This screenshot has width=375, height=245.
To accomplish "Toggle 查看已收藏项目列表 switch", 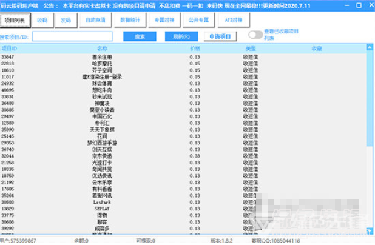I will [255, 35].
